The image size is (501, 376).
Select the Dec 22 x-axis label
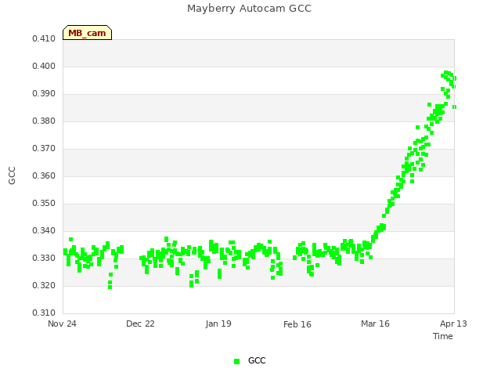coord(140,324)
